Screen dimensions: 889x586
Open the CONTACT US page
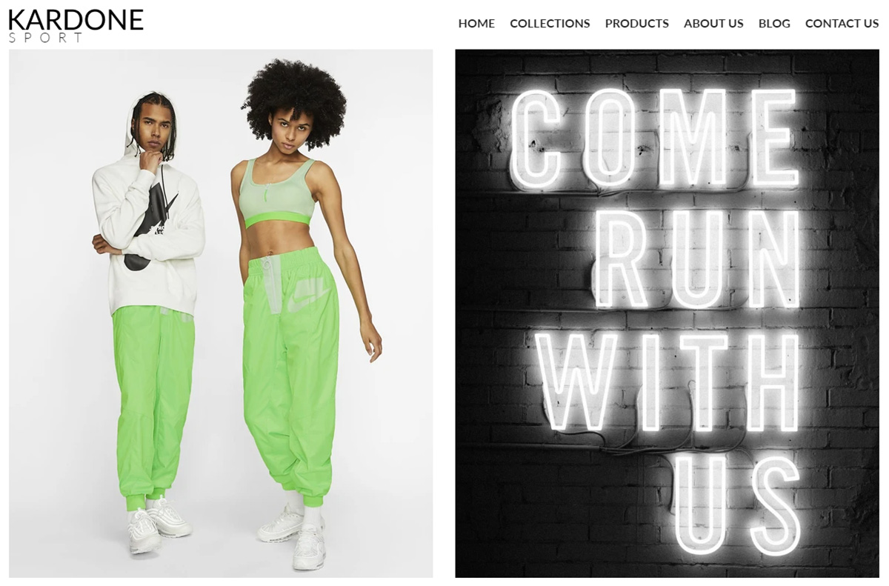(842, 24)
